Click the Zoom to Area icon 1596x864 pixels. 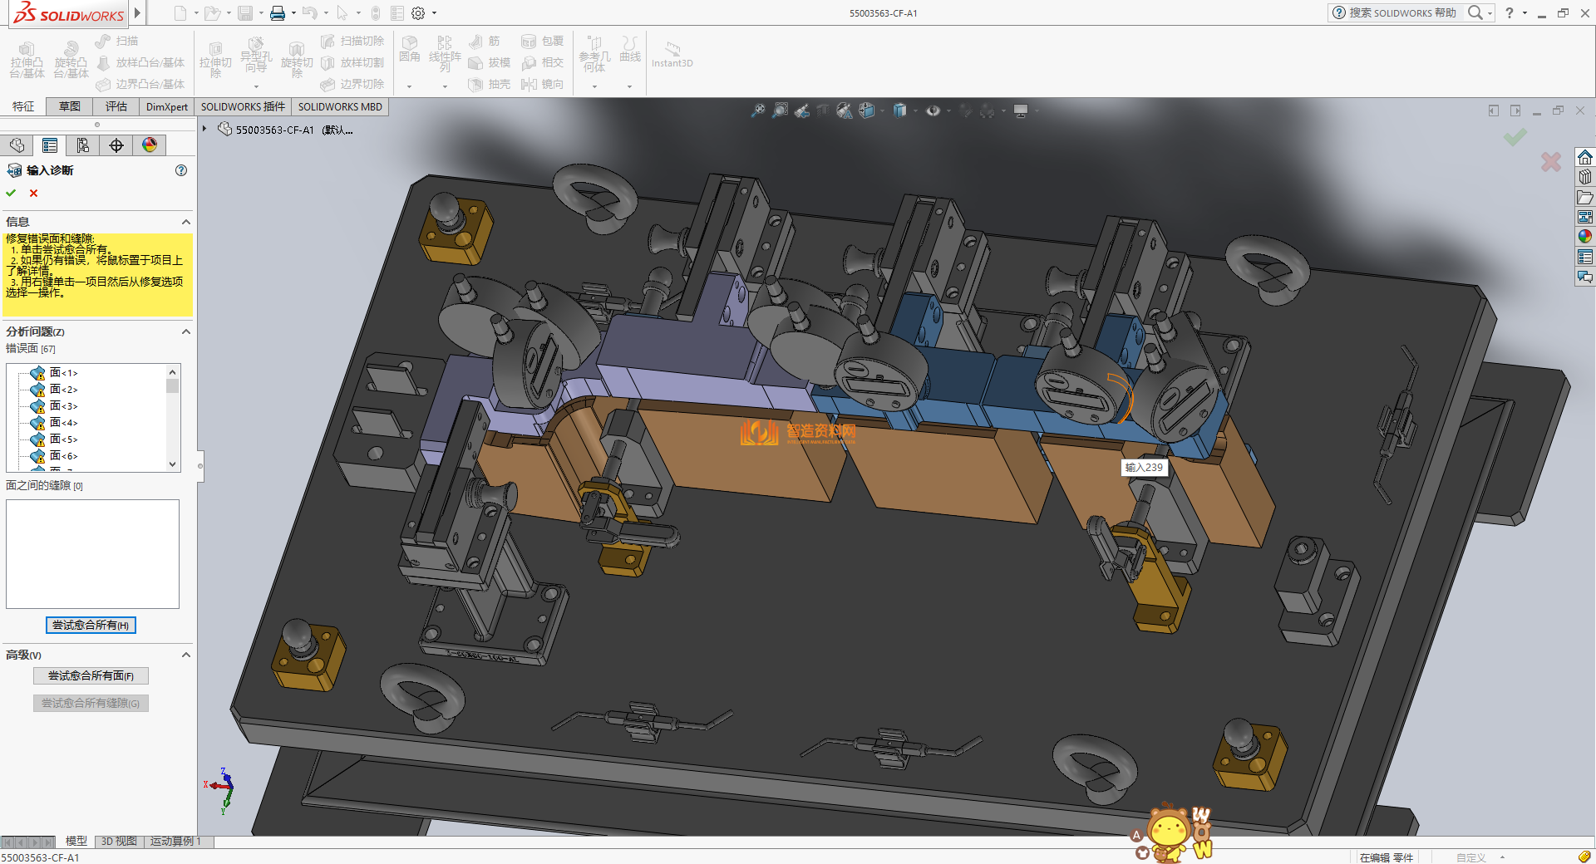(x=780, y=110)
